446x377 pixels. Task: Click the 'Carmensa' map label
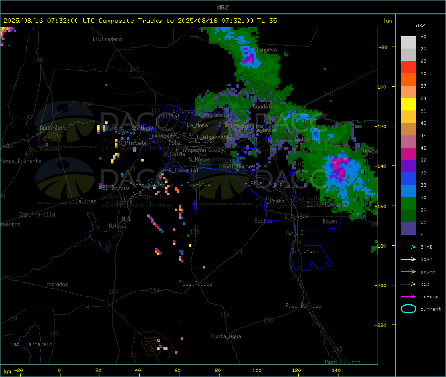[303, 251]
